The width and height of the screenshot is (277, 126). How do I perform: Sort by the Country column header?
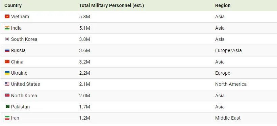(13, 5)
